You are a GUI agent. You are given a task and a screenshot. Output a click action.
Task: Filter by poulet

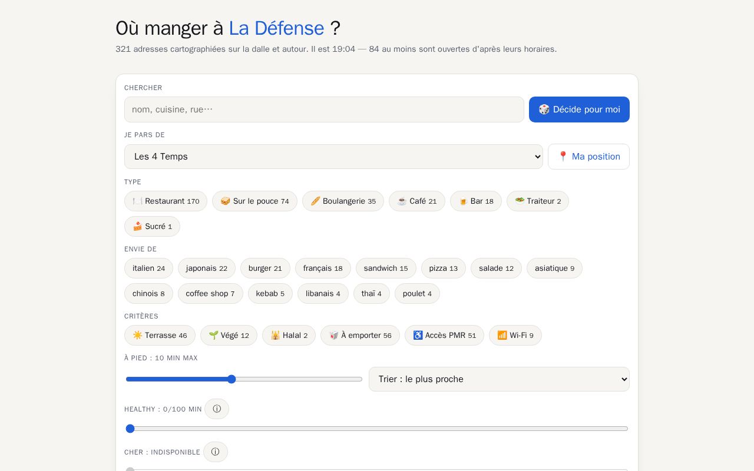pyautogui.click(x=417, y=294)
